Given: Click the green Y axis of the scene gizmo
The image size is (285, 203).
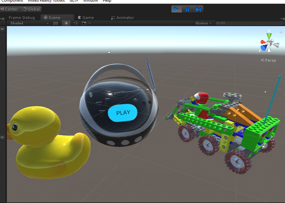Looking at the screenshot, I should [269, 37].
